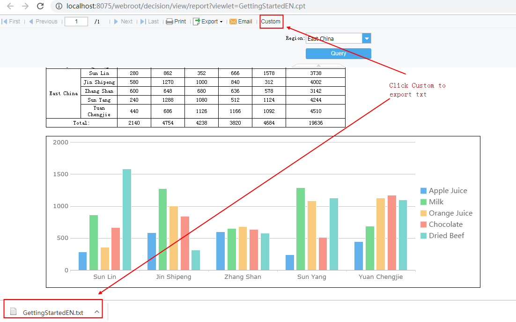The width and height of the screenshot is (516, 322).
Task: Open the Region dropdown showing East China
Action: pos(367,38)
